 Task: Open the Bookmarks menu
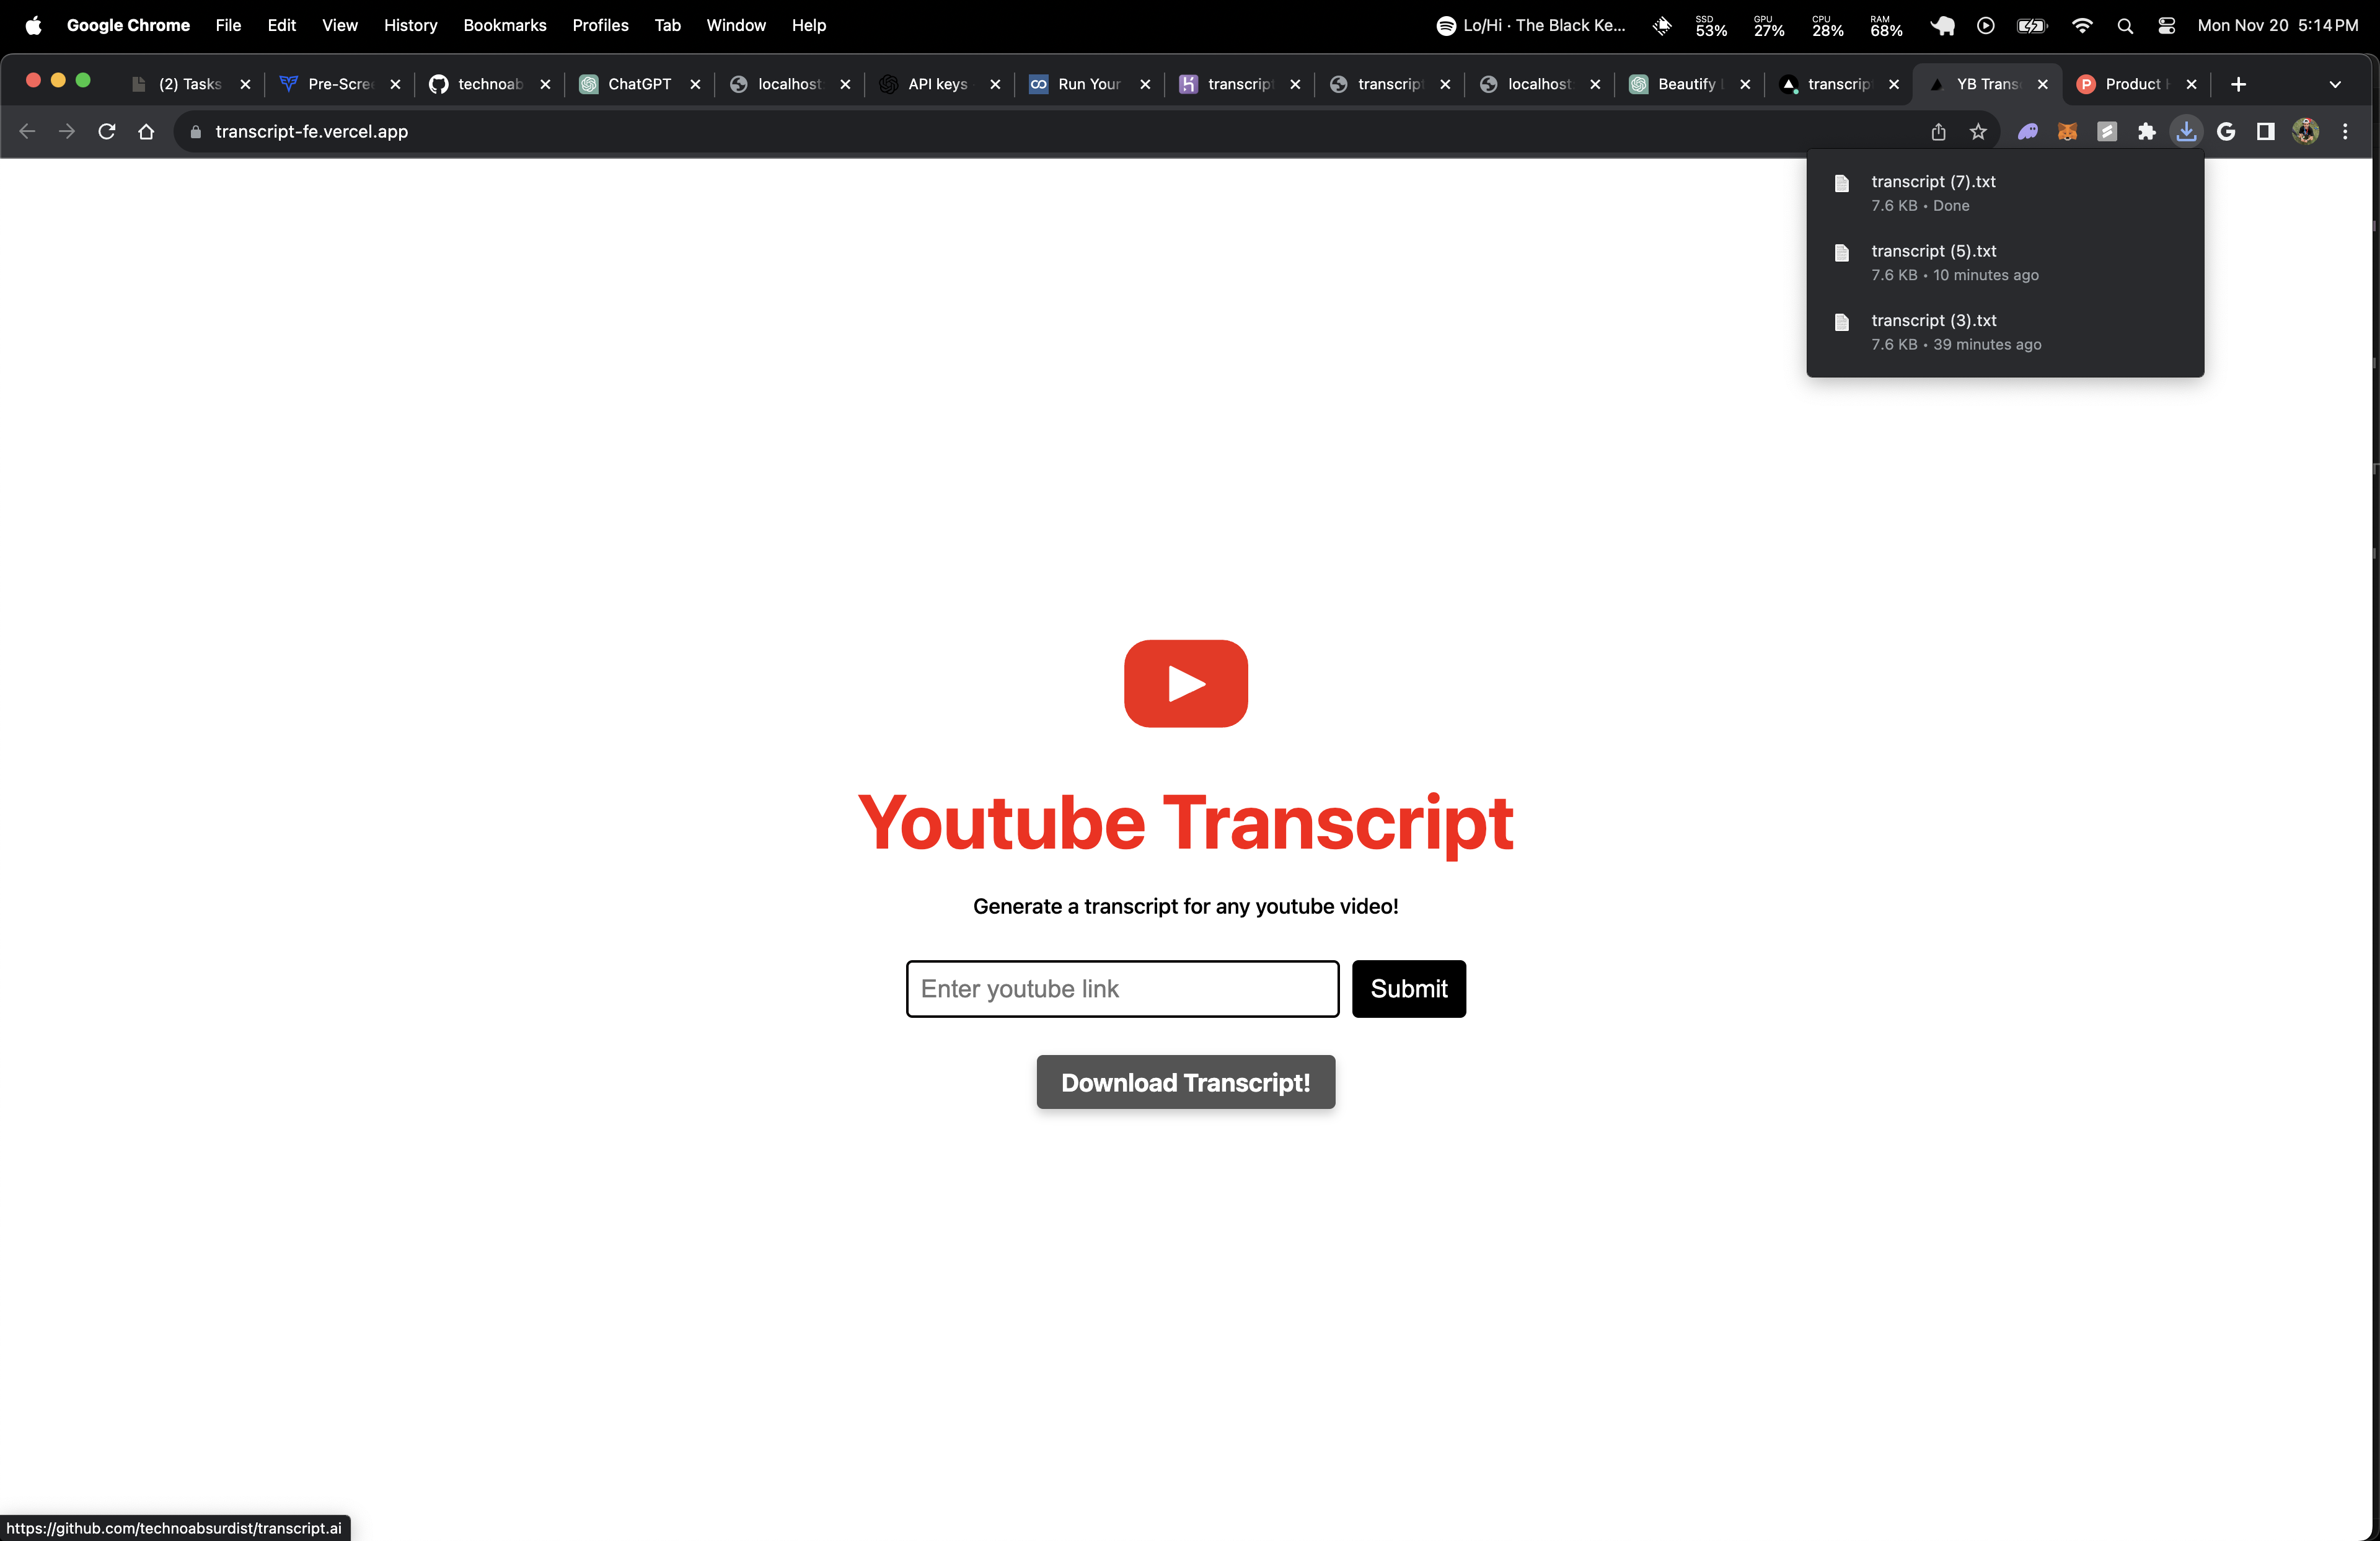[504, 25]
